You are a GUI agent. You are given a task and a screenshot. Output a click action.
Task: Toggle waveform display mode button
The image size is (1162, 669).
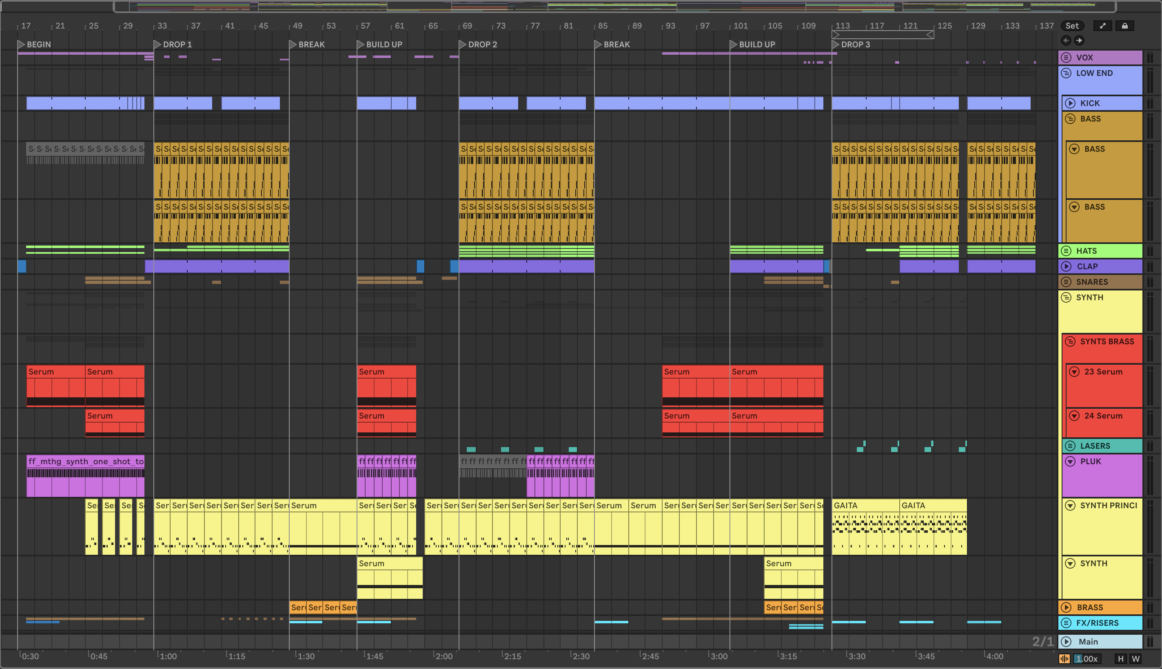(x=1064, y=659)
